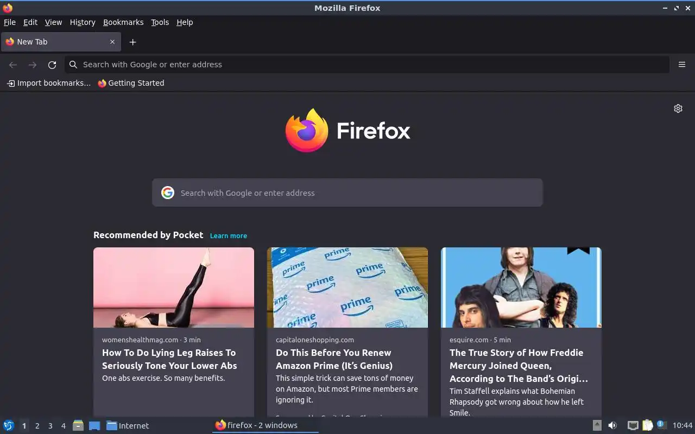The image size is (695, 434).
Task: Open the Firefox hamburger application menu
Action: [x=682, y=65]
